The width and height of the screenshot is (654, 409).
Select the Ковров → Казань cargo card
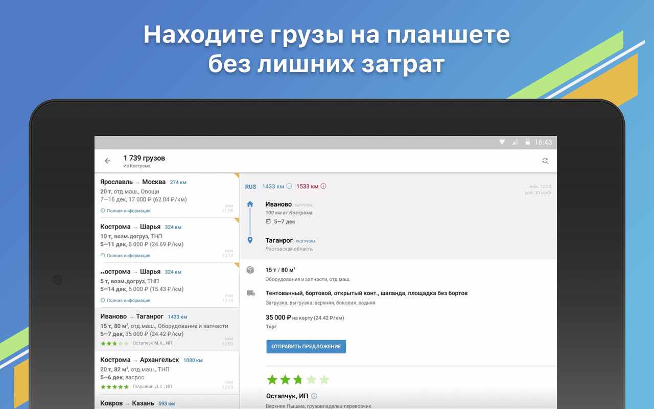coord(167,402)
